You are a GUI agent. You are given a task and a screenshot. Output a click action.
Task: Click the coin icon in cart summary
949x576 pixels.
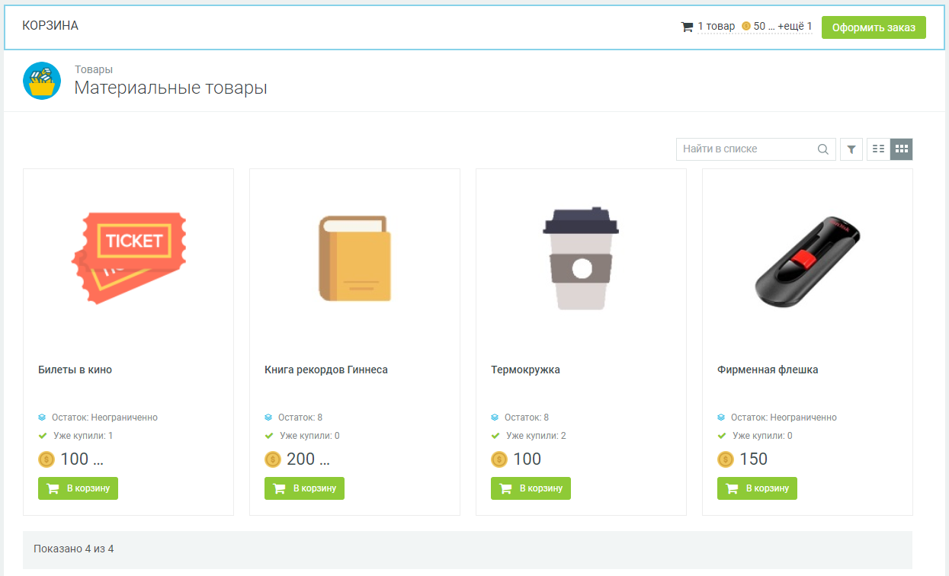[x=746, y=27]
